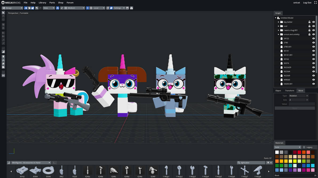318x178 pixels.
Task: Click the camera icon in the left sidebar
Action: click(x=3, y=67)
